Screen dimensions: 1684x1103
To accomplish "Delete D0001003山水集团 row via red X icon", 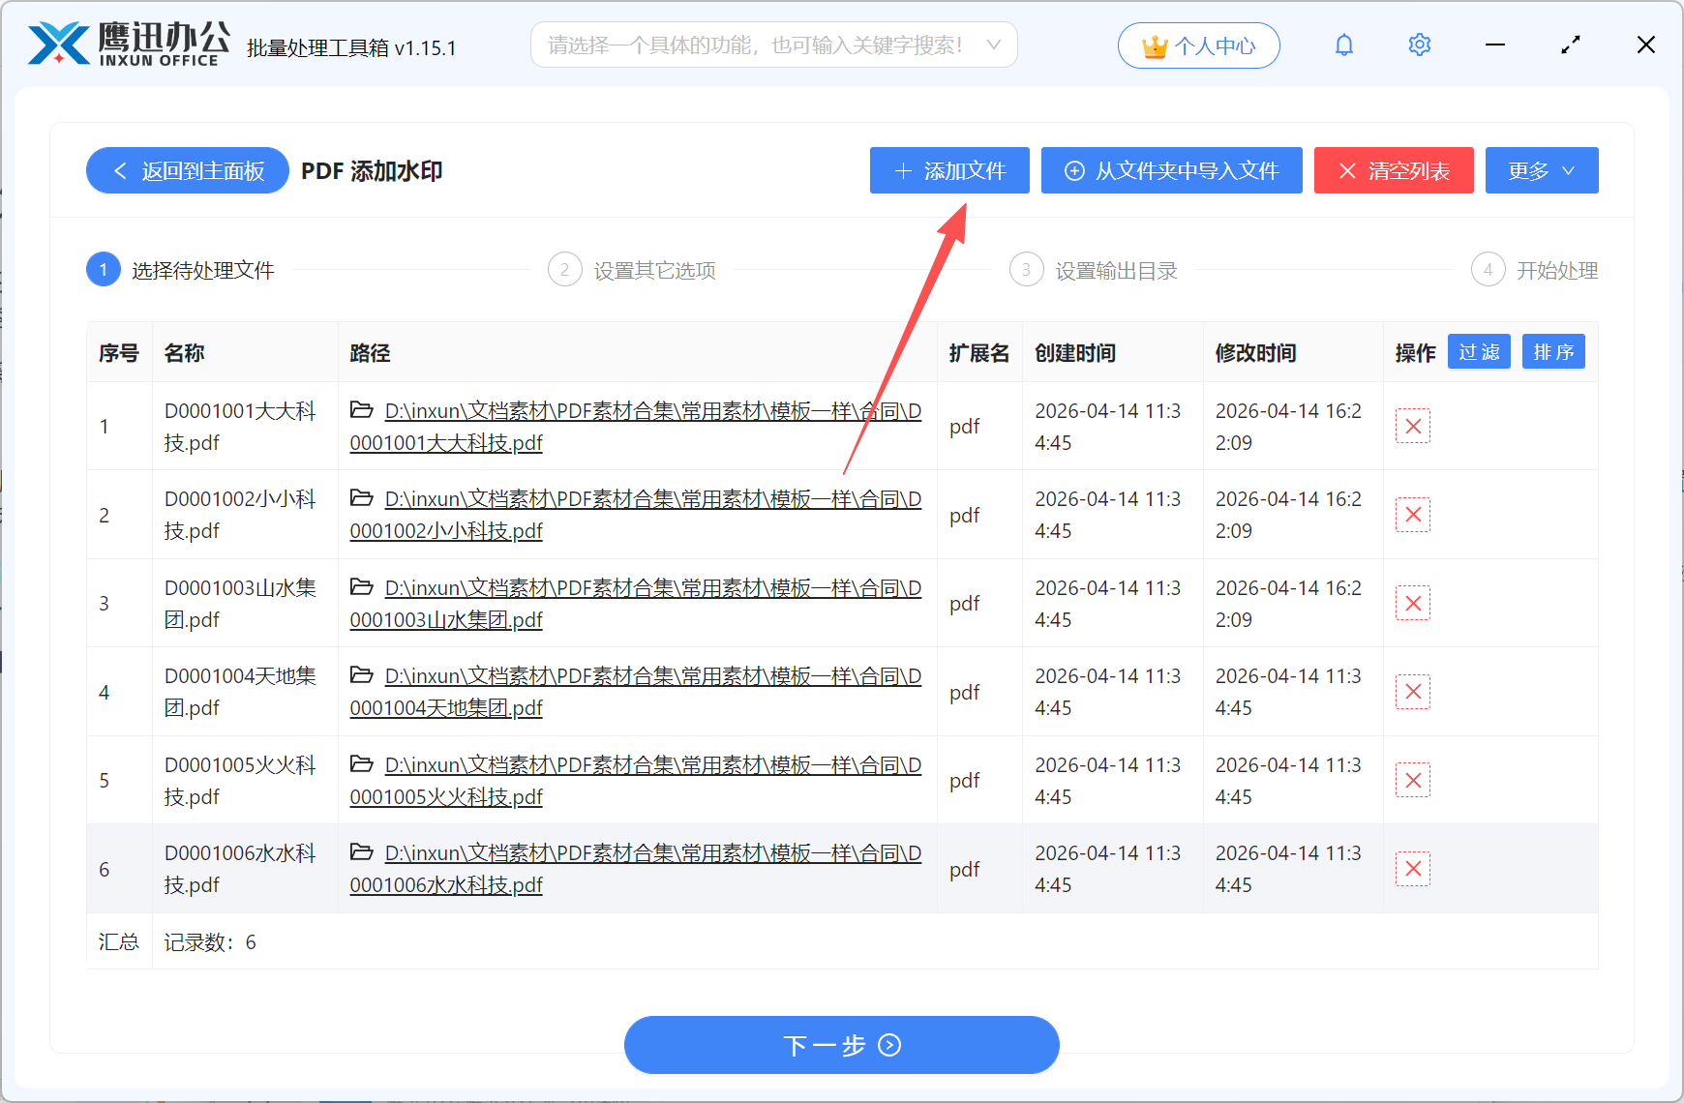I will [1412, 603].
